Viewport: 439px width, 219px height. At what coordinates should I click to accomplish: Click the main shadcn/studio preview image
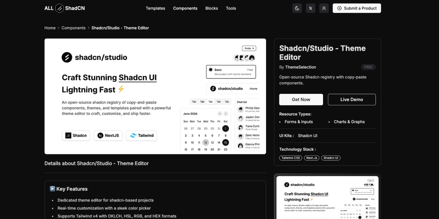tap(155, 96)
